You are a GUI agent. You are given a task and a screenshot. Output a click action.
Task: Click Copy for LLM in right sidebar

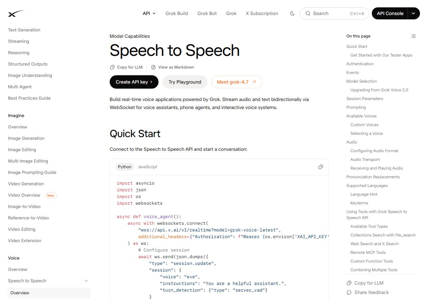point(365,283)
